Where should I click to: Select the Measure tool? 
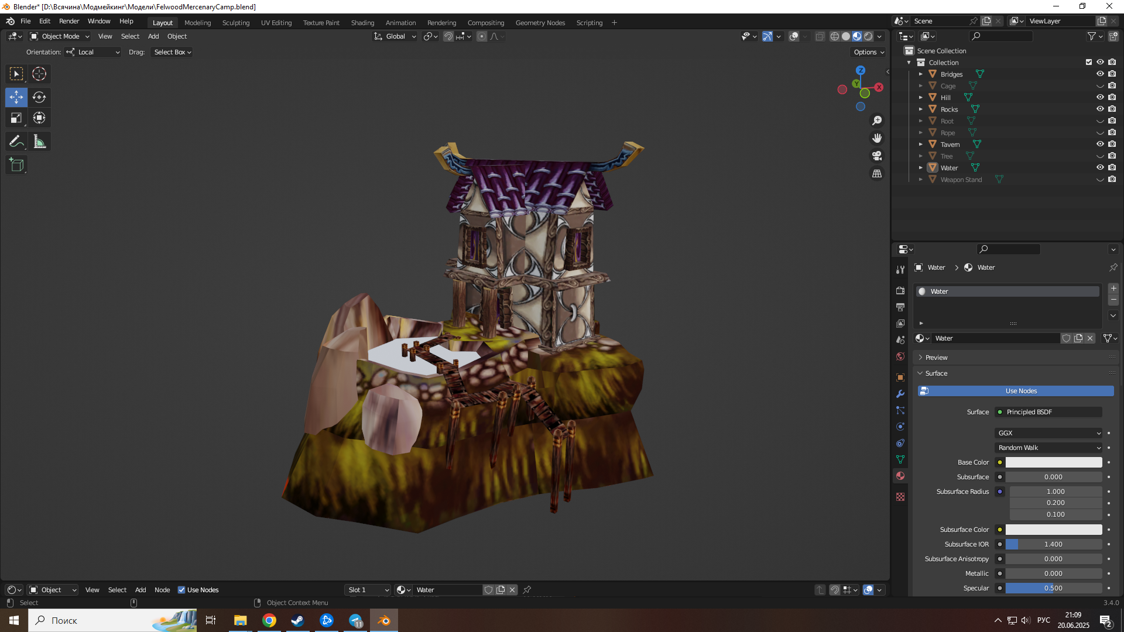tap(39, 142)
